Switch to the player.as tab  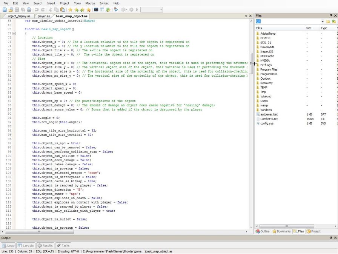pos(44,16)
